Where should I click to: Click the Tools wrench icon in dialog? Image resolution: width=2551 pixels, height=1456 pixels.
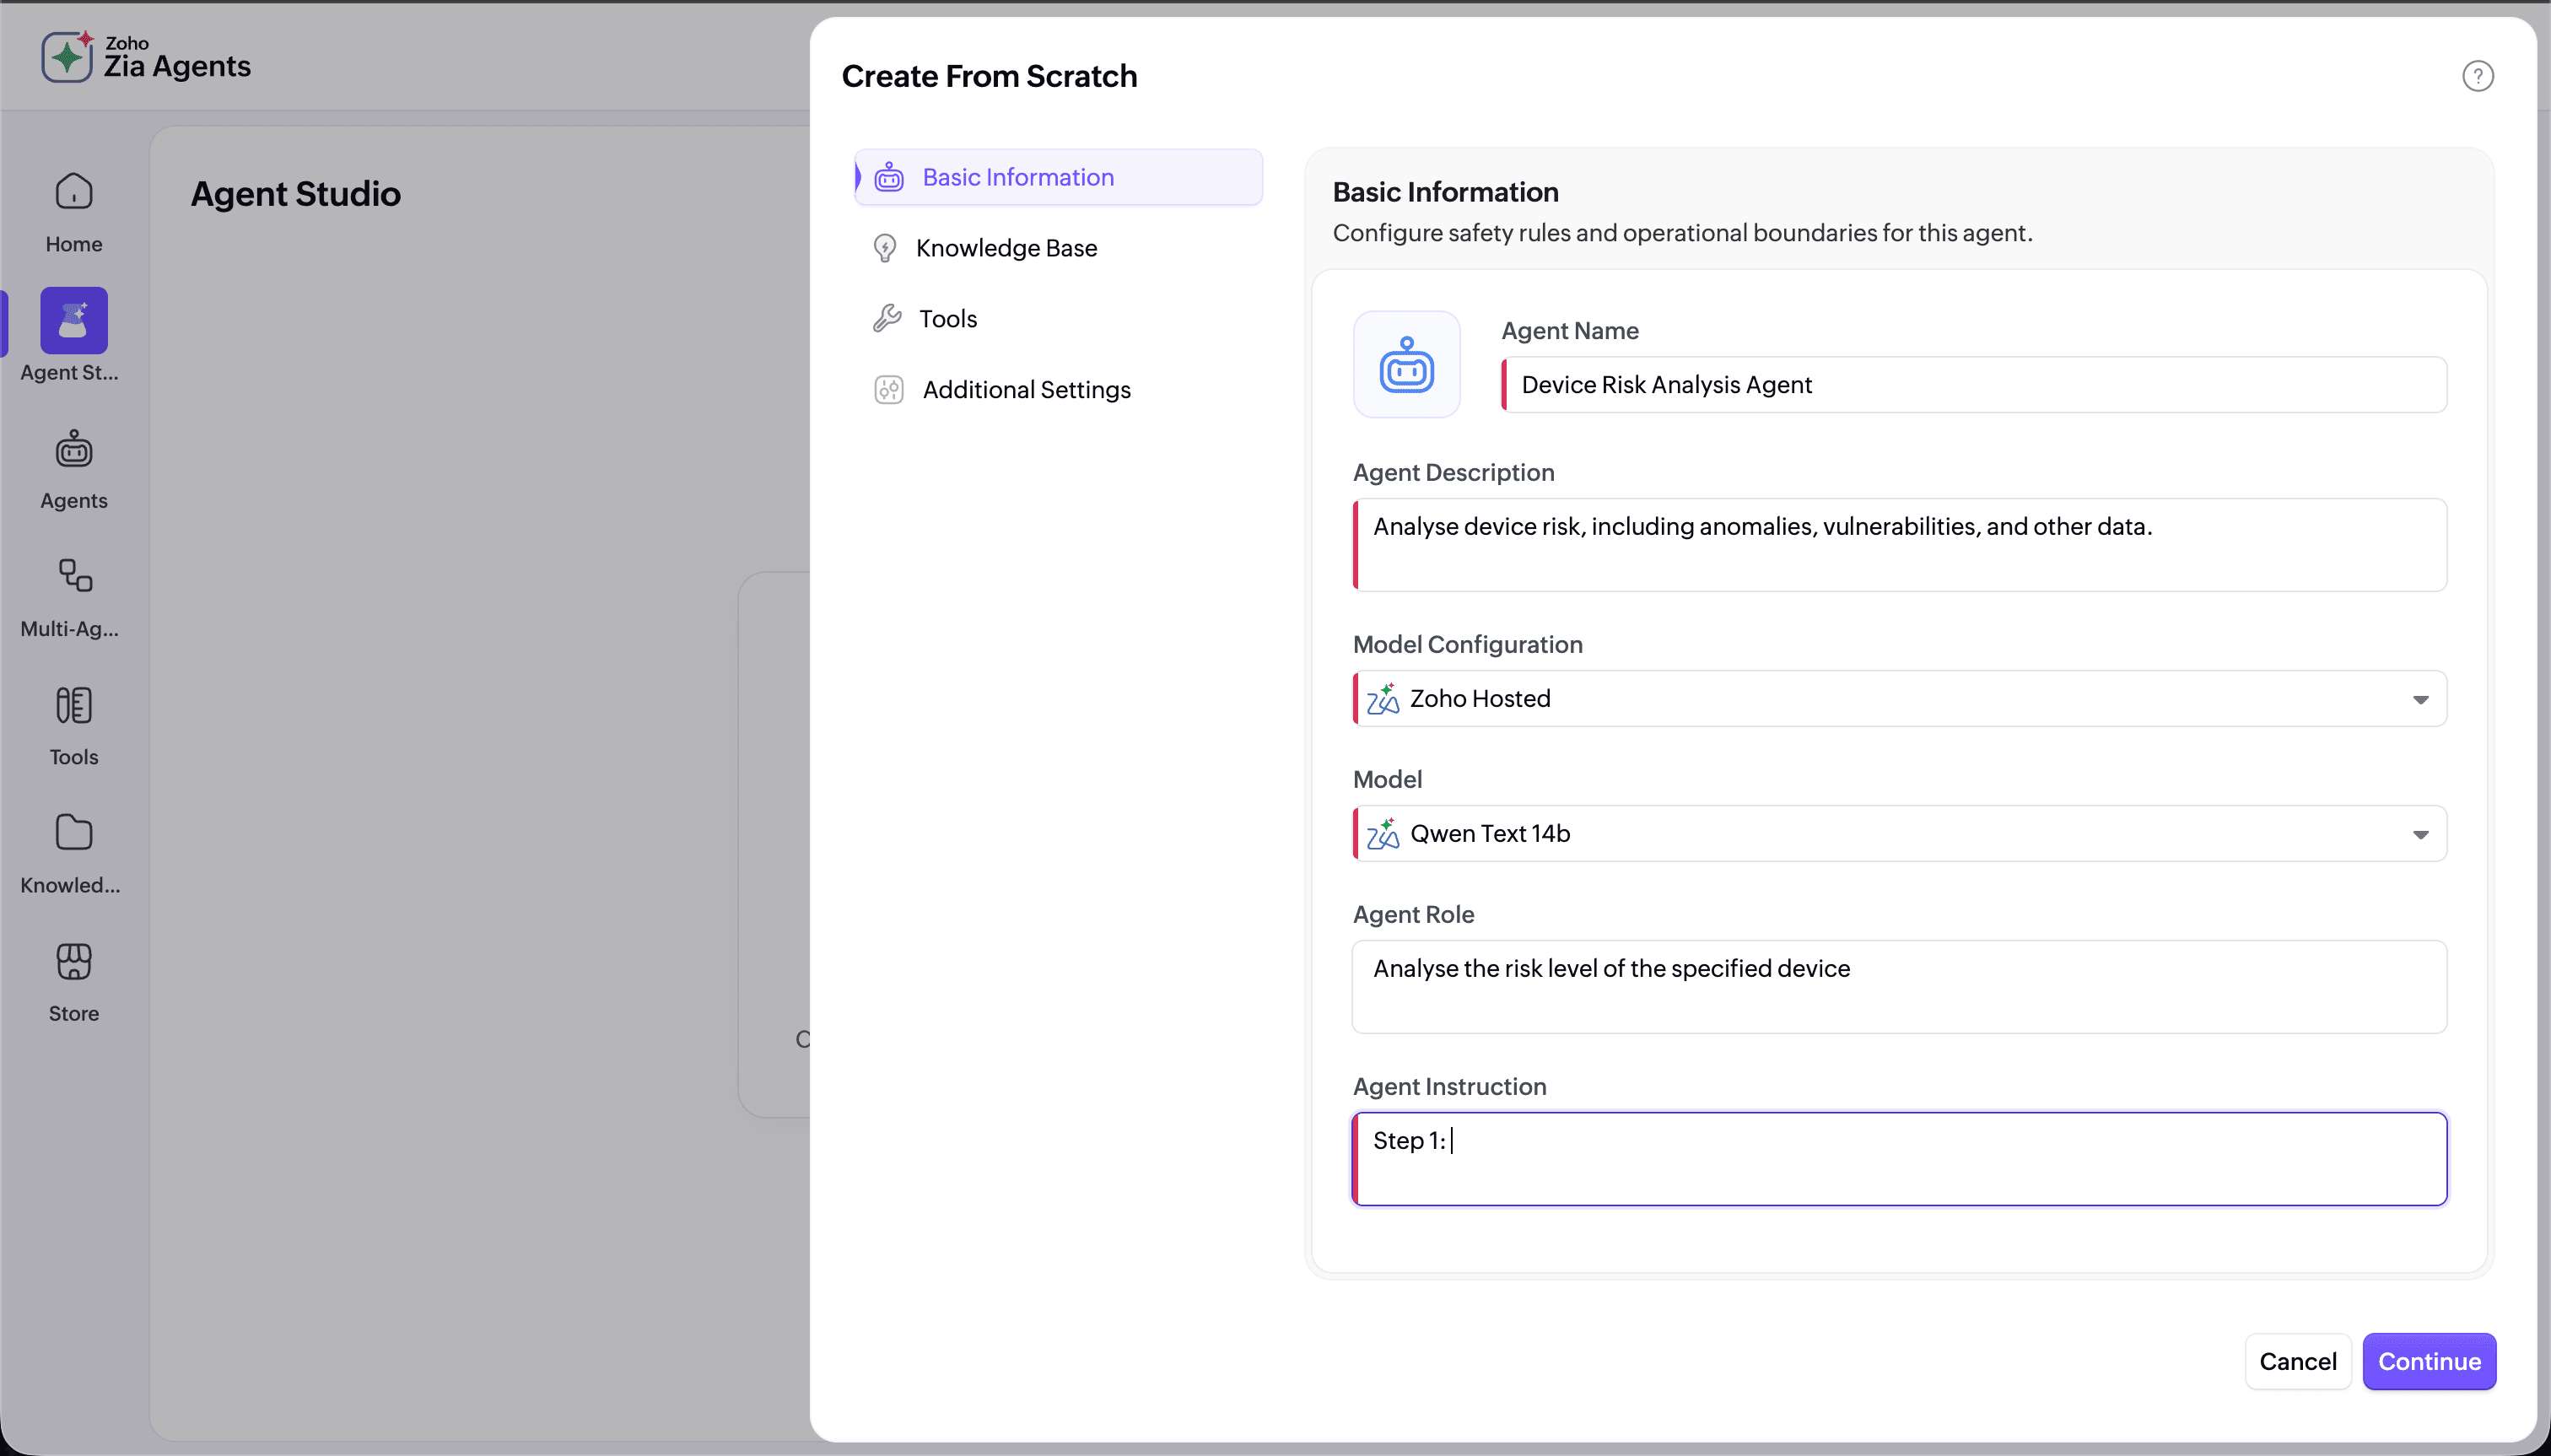pyautogui.click(x=887, y=318)
